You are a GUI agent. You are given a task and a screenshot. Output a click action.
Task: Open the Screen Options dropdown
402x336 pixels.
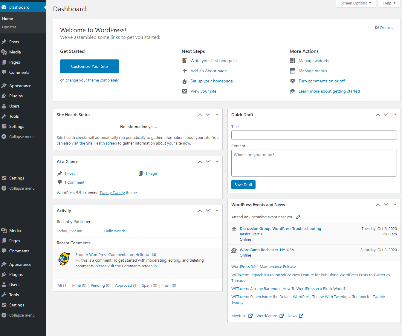tap(356, 3)
